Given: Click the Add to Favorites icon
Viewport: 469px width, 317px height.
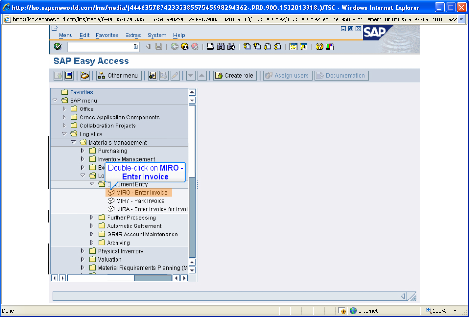Looking at the screenshot, I should [153, 76].
